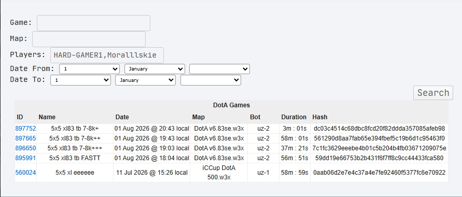Click the DotA Games table title
The width and height of the screenshot is (462, 197).
(231, 105)
